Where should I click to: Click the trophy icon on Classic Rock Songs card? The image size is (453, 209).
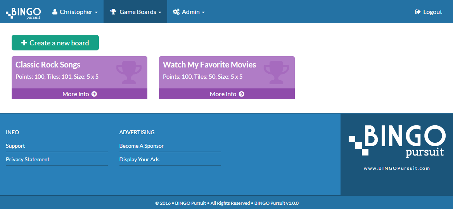[126, 72]
